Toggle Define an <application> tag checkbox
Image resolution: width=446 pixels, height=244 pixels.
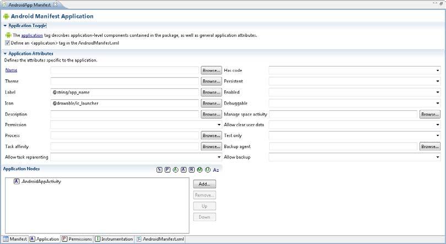click(x=7, y=43)
